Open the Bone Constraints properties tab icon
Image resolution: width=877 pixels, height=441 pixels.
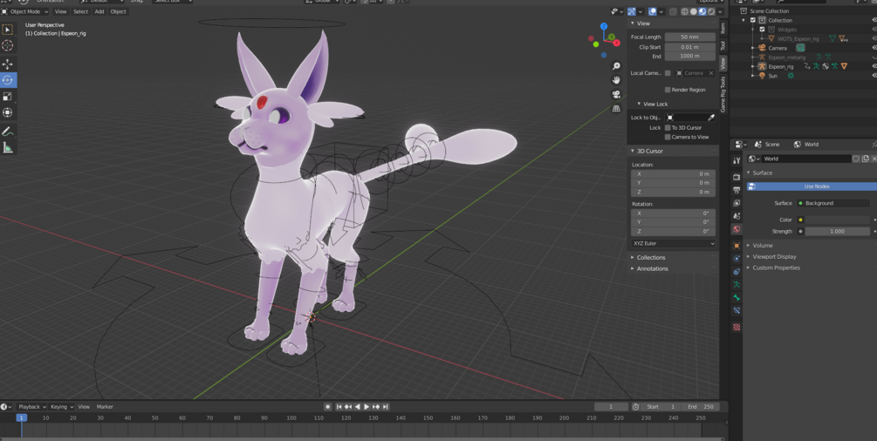(x=737, y=311)
